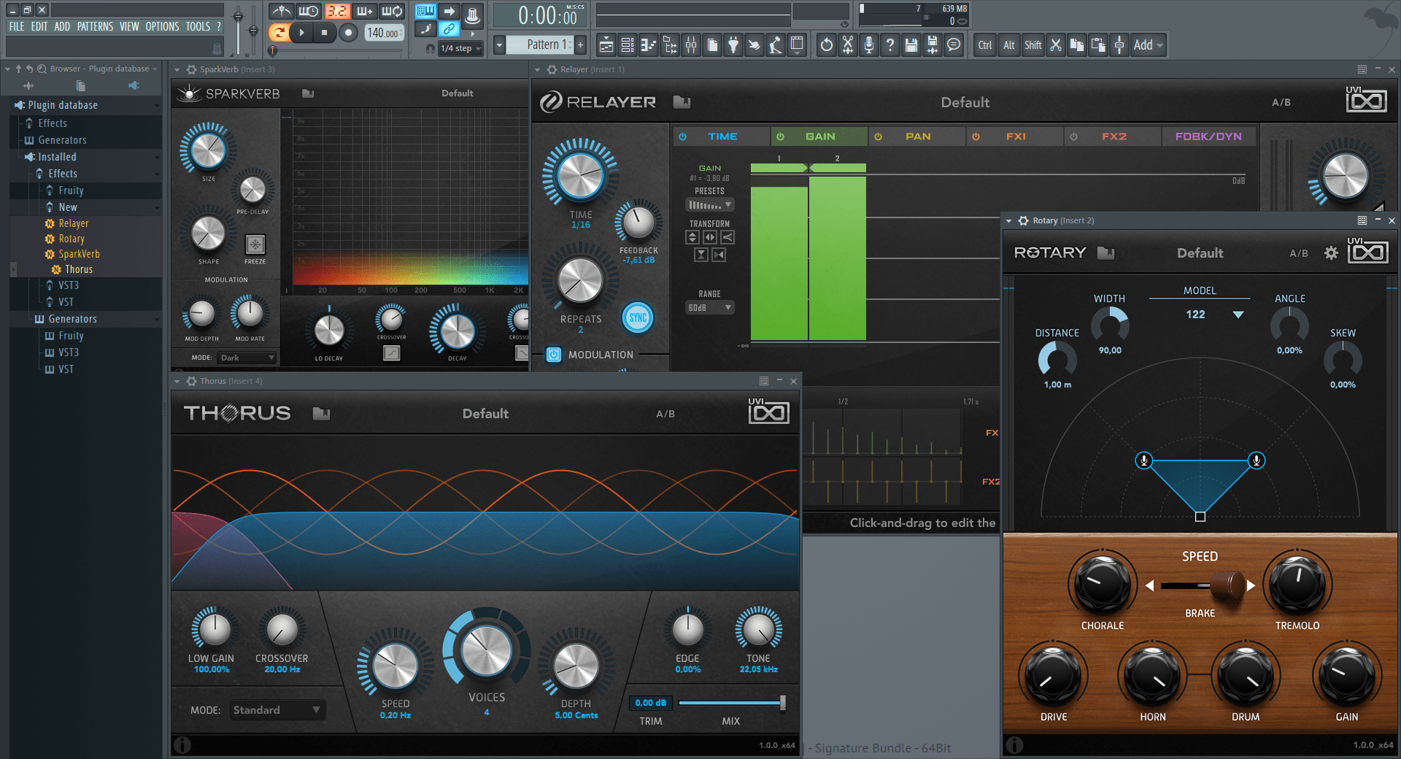Open the FILE menu
The width and height of the screenshot is (1401, 759).
click(x=17, y=26)
